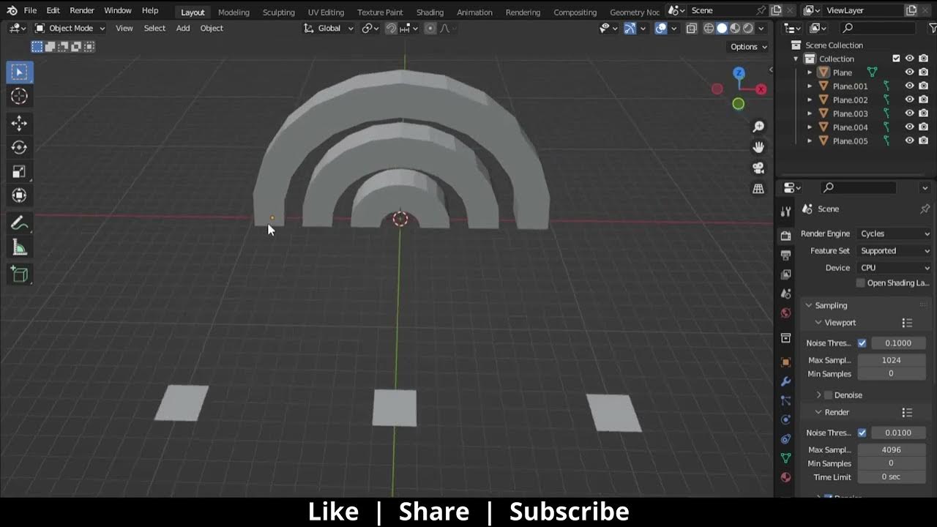This screenshot has width=937, height=527.
Task: Open the Physics properties tab
Action: (x=785, y=419)
